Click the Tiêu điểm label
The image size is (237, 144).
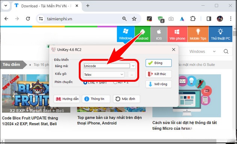[11, 64]
